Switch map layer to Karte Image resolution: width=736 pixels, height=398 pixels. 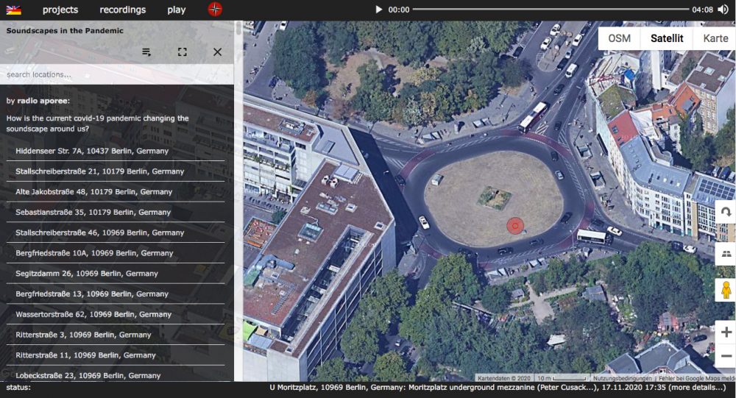[x=715, y=38]
